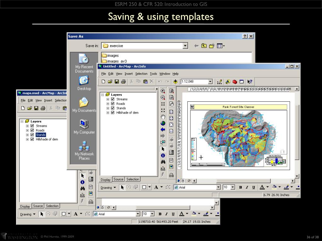
Task: Toggle Stands layer checkbox in Untitled ArcMap
Action: pyautogui.click(x=113, y=108)
